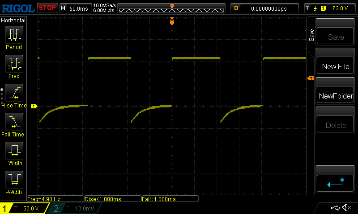Select the Rise Time measurement icon
The height and width of the screenshot is (214, 358).
pyautogui.click(x=14, y=93)
